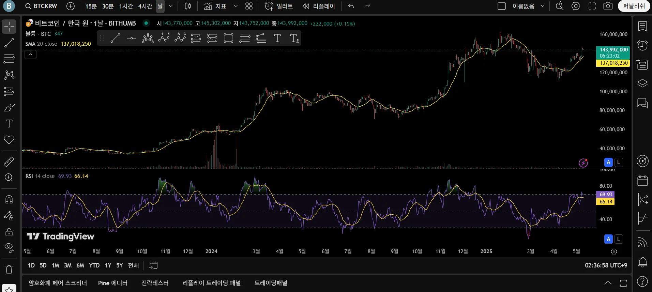Select the ruler measure tool

(9, 162)
